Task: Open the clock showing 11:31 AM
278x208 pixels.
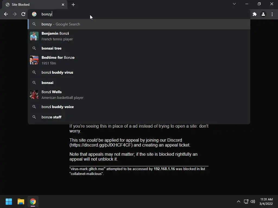Action: [x=266, y=201]
